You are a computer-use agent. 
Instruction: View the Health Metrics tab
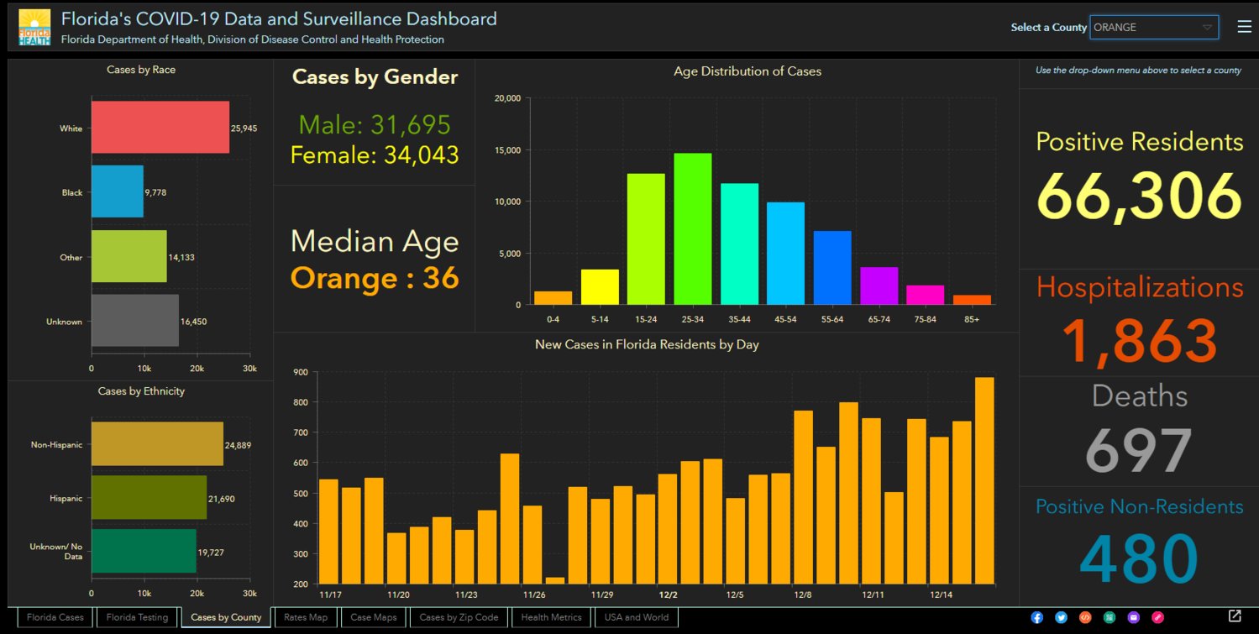pos(551,617)
